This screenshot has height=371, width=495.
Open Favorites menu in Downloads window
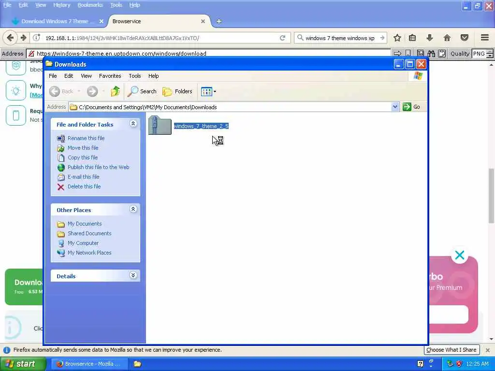[110, 76]
